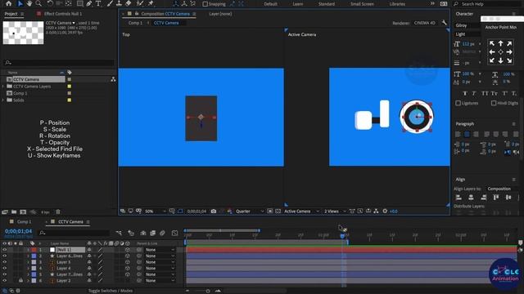This screenshot has height=294, width=524.
Task: Select the Pen tool
Action: pos(89,3)
